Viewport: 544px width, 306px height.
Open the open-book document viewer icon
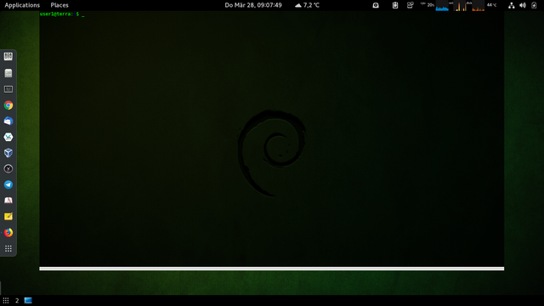[8, 201]
